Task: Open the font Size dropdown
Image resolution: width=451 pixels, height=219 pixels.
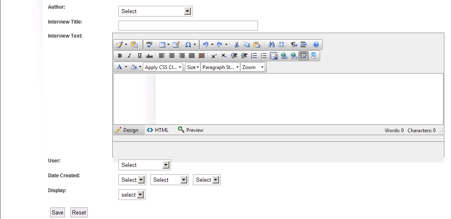Action: (x=193, y=67)
